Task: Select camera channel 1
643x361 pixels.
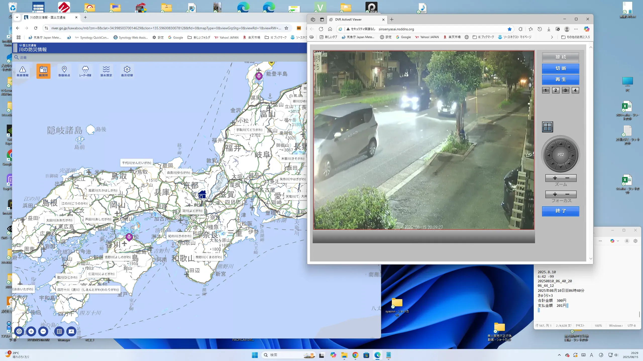Action: point(546,90)
